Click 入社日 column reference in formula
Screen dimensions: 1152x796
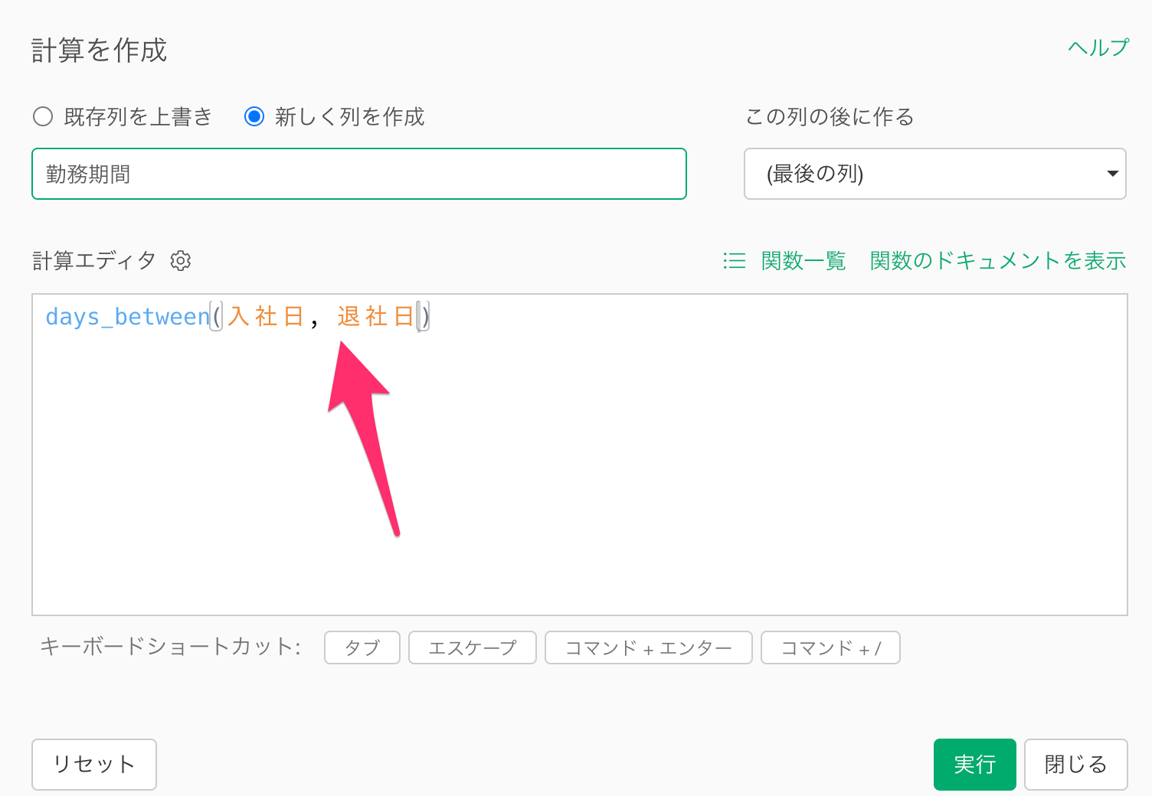266,316
